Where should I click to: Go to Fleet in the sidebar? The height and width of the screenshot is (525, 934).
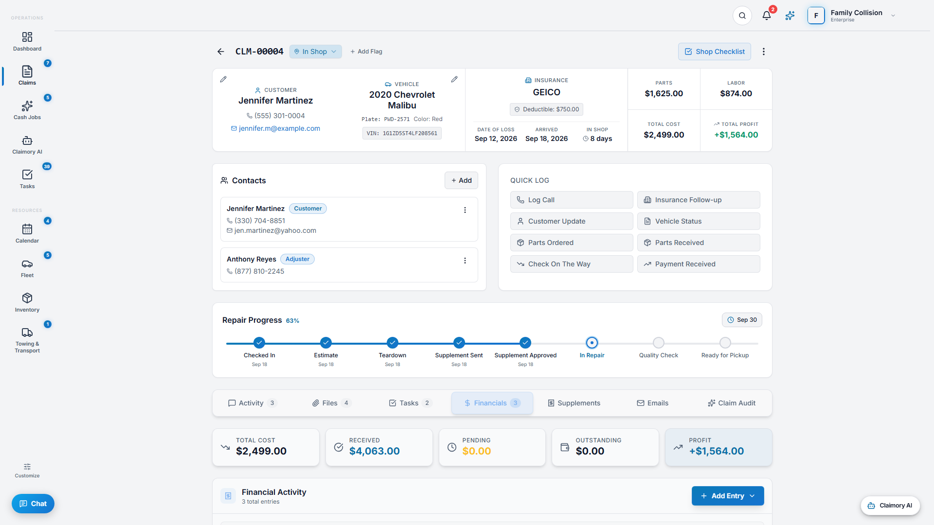pos(27,269)
